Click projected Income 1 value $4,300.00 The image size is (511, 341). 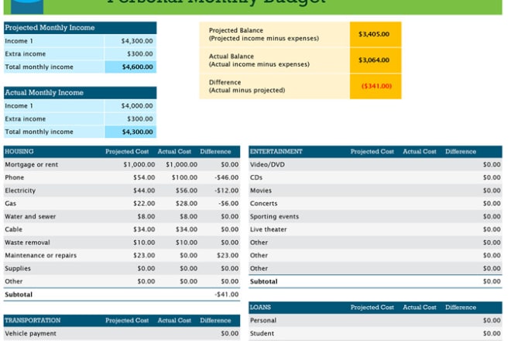click(x=137, y=41)
